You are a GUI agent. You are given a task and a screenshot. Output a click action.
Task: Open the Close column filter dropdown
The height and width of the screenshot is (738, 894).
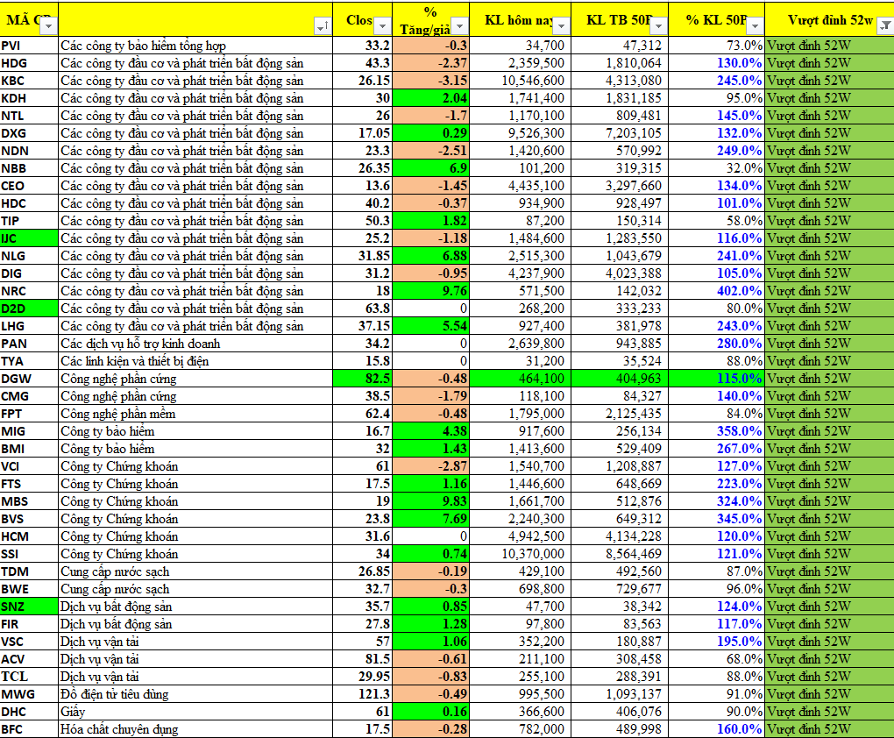pos(382,26)
